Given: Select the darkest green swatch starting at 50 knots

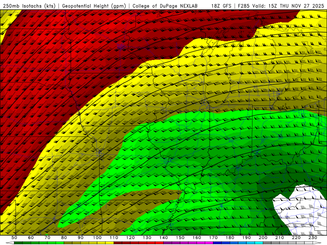Looking at the screenshot, I should click(18, 243).
